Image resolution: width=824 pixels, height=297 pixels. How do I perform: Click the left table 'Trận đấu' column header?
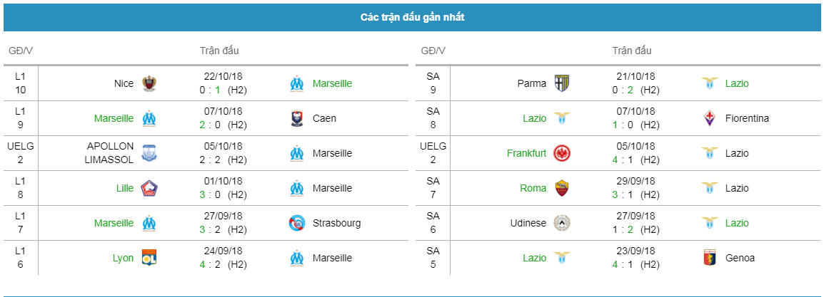219,51
